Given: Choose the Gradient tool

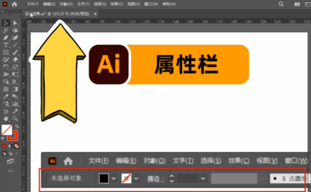Looking at the screenshot, I should coord(15,89).
